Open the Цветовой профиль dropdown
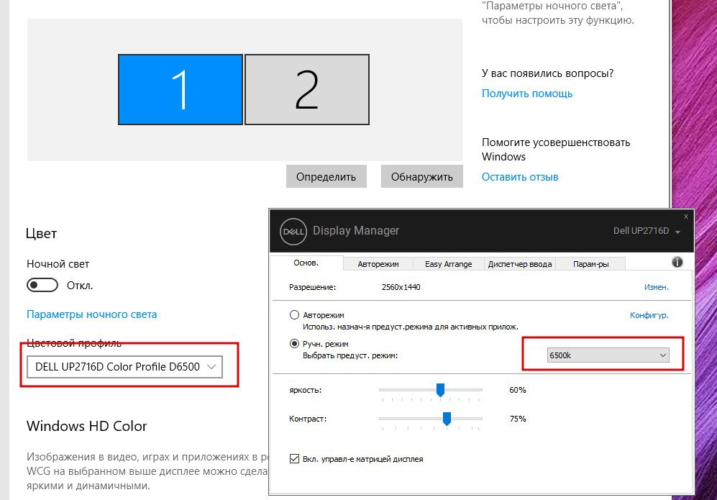 point(125,367)
